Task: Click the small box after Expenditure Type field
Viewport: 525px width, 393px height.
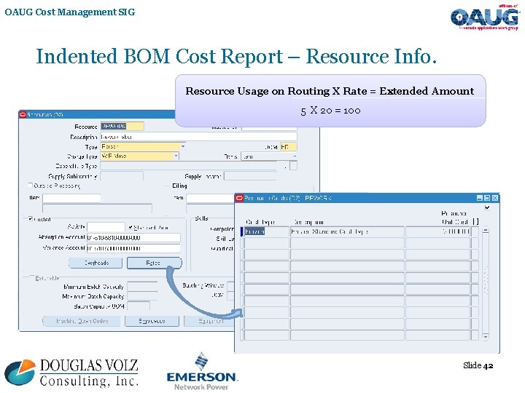Action: click(293, 166)
